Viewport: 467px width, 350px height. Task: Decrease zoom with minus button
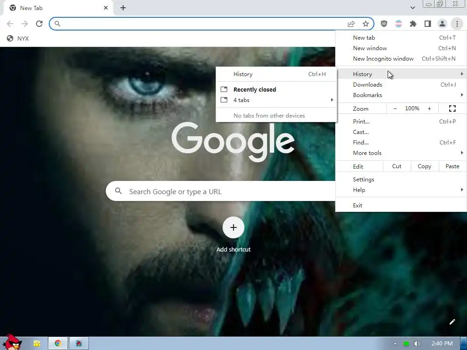point(395,108)
